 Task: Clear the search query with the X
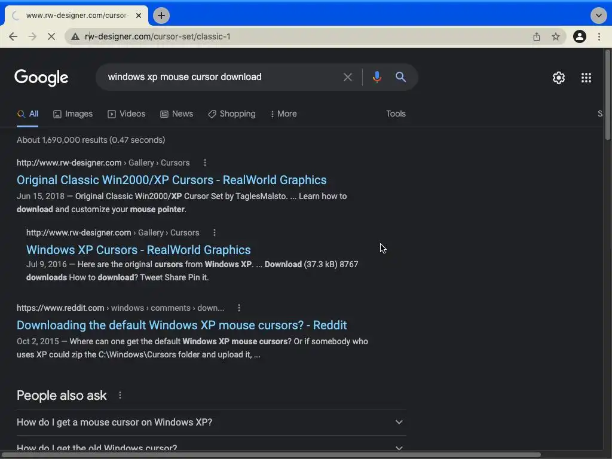[x=348, y=77]
